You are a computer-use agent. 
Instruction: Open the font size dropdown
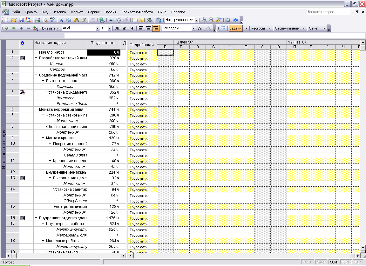109,28
